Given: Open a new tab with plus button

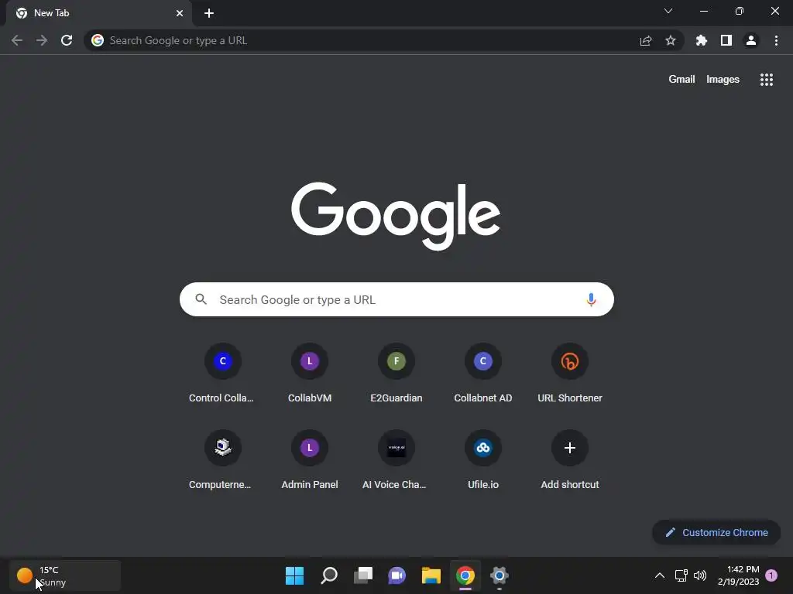Looking at the screenshot, I should 209,13.
